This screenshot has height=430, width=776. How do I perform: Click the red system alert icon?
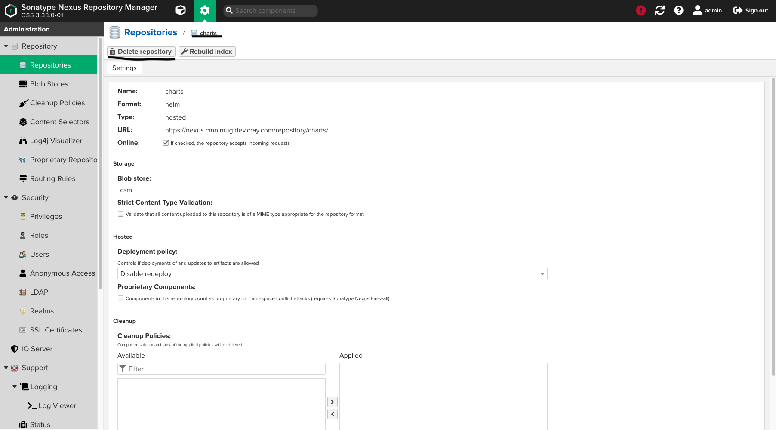click(x=641, y=10)
